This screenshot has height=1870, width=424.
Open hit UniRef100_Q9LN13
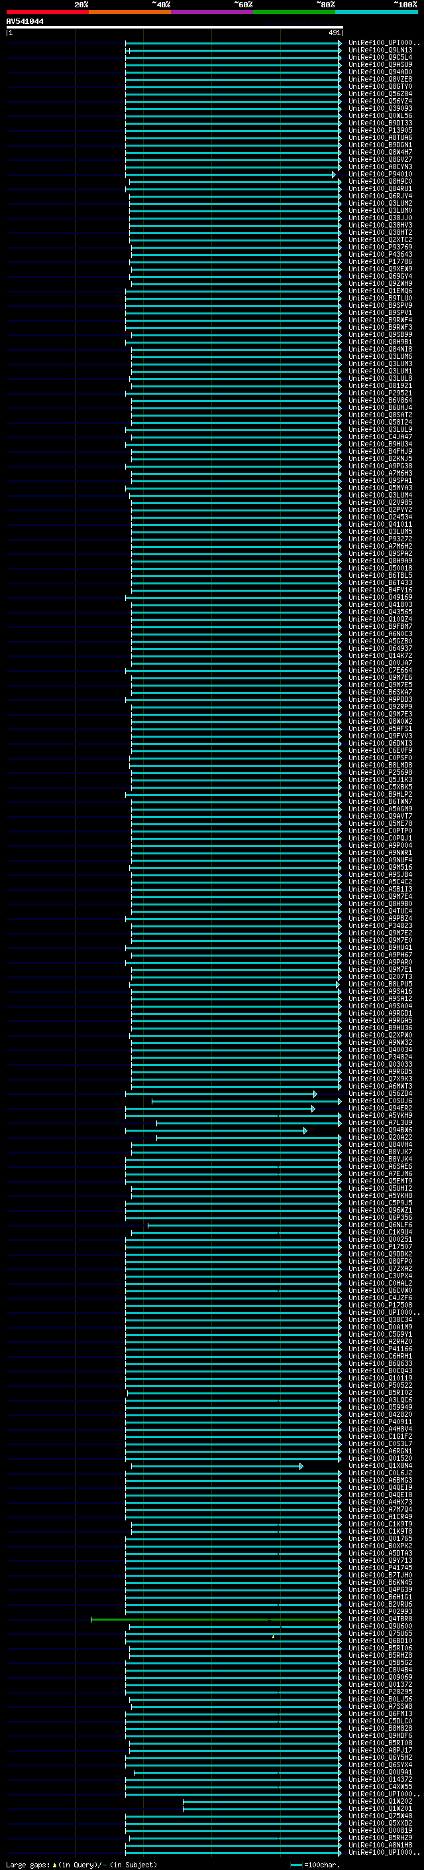(380, 50)
